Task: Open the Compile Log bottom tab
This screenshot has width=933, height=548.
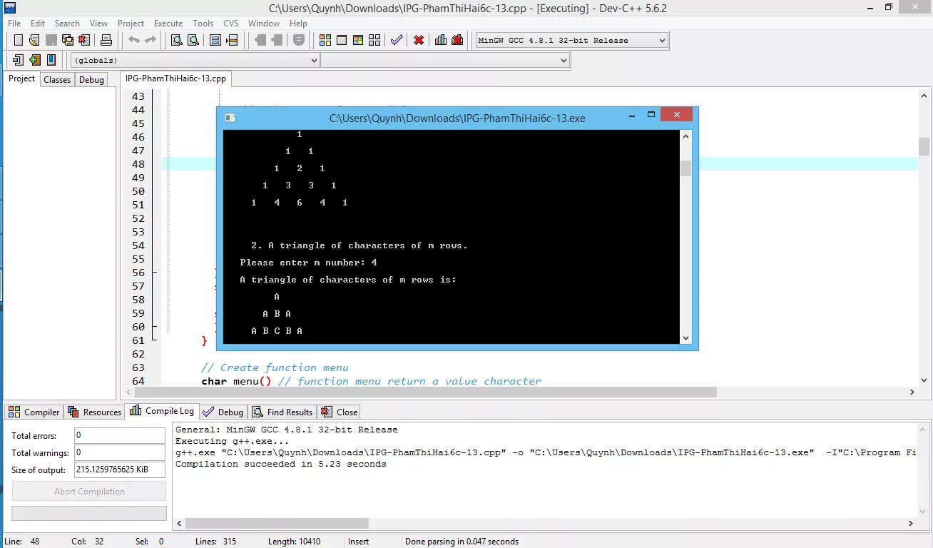Action: (x=162, y=411)
